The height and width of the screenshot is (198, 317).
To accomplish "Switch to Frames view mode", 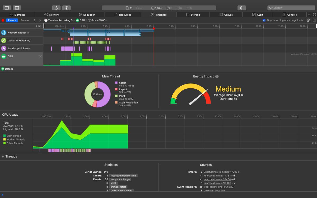I will (x=25, y=20).
